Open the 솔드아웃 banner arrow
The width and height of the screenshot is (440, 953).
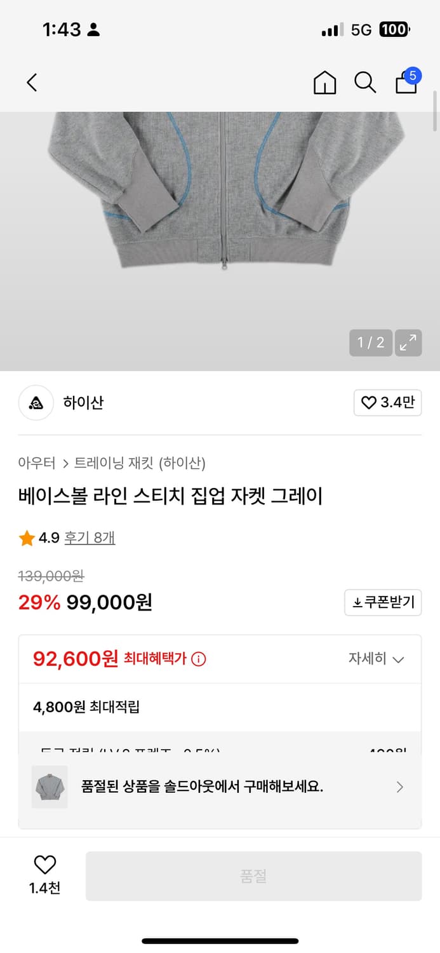(400, 787)
